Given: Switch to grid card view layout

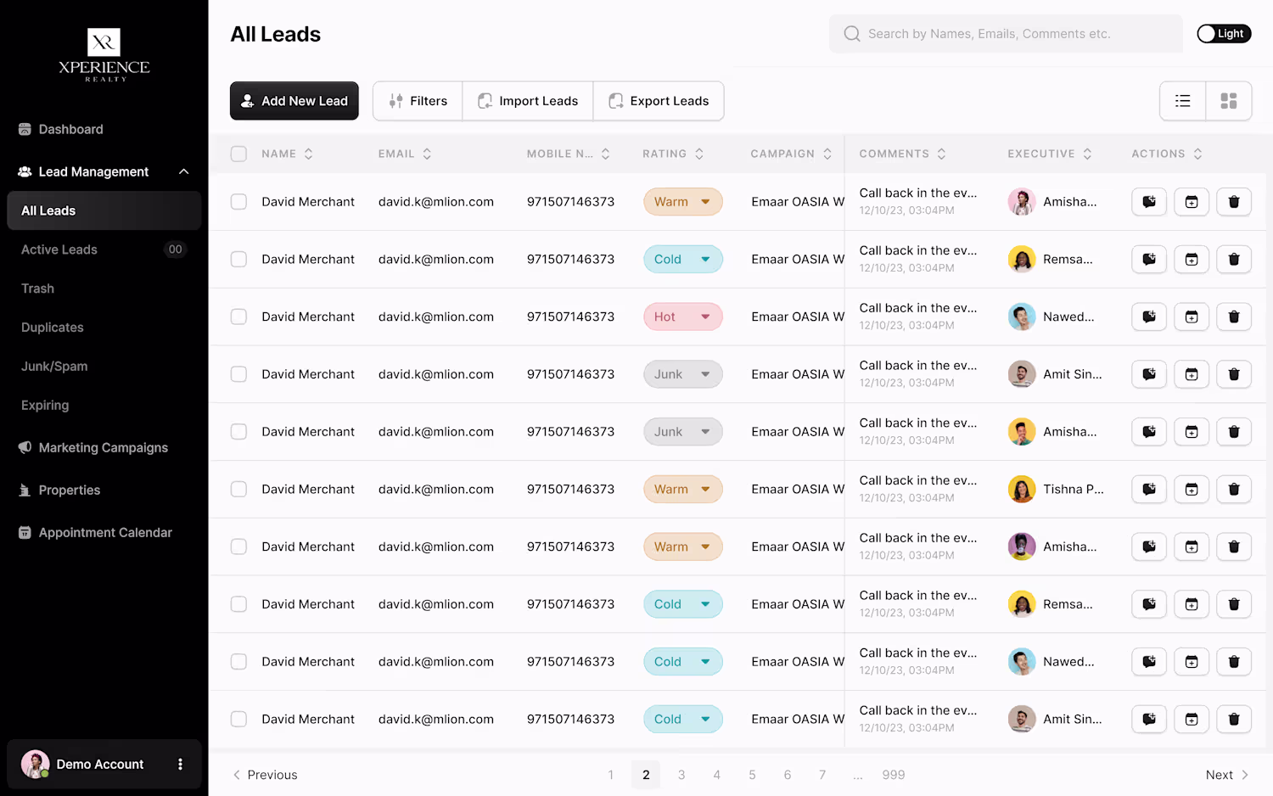Looking at the screenshot, I should point(1229,101).
